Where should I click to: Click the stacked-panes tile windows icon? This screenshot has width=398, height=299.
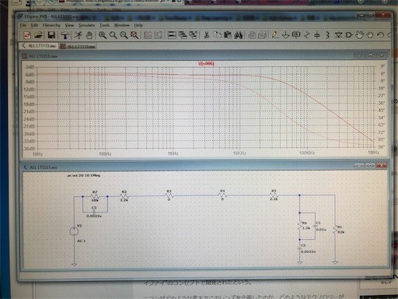(x=172, y=35)
